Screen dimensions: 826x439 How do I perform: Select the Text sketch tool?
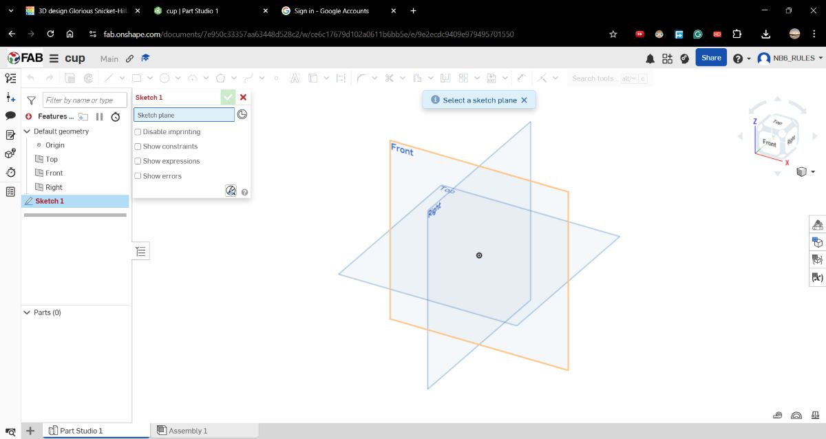tap(295, 78)
